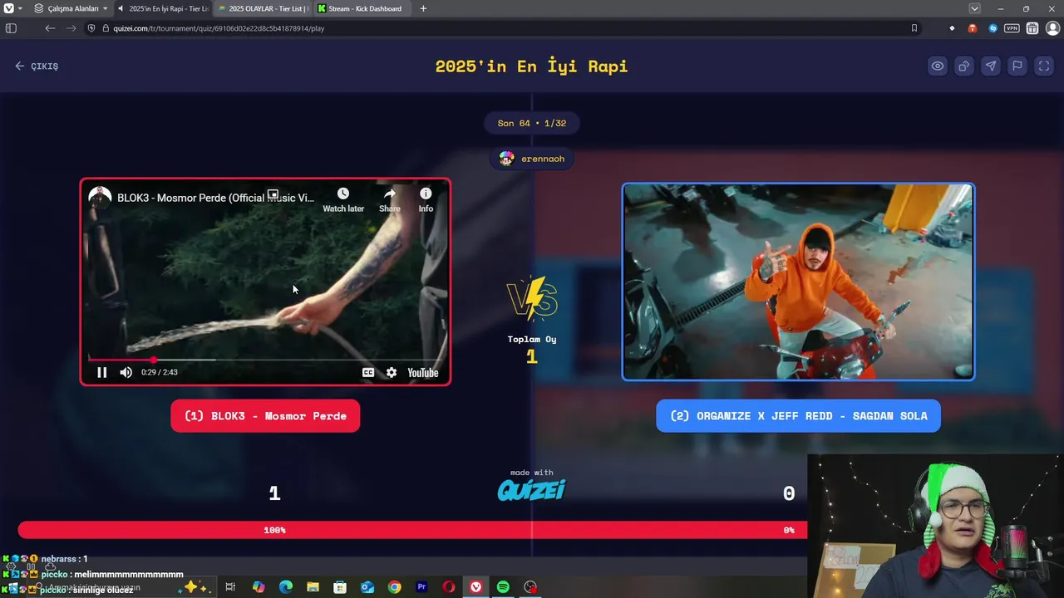
Task: Click the picture-in-picture icon on the video
Action: click(273, 194)
